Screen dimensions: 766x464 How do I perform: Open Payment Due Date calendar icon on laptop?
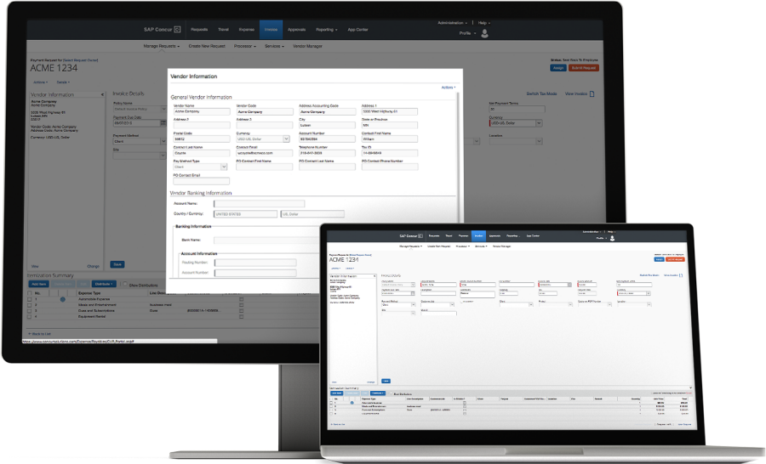(x=413, y=293)
